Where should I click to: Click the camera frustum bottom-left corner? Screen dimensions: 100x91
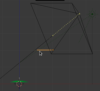tap(51, 54)
